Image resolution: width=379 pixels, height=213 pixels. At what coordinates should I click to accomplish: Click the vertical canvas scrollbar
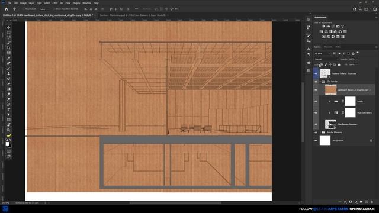click(x=303, y=112)
